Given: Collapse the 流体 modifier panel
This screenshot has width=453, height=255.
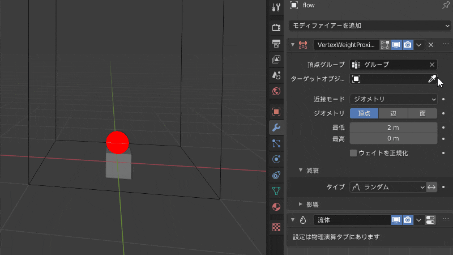Looking at the screenshot, I should click(293, 220).
